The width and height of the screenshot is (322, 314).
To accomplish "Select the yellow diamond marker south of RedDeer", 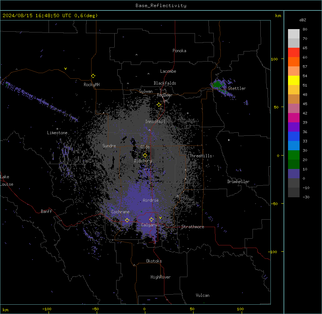I will tap(159, 105).
